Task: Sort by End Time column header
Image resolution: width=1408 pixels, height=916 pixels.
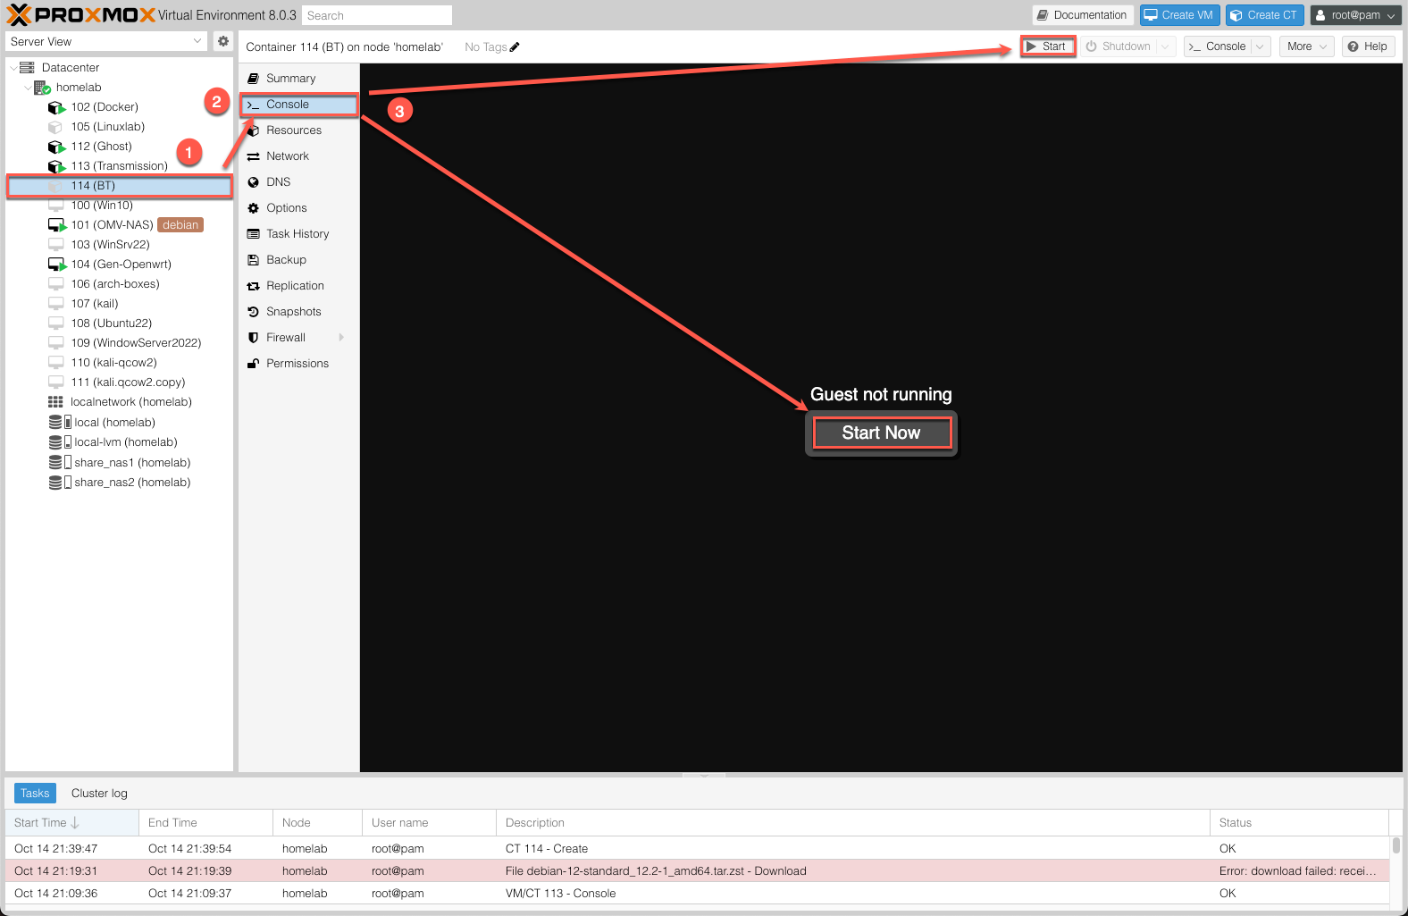Action: coord(205,823)
